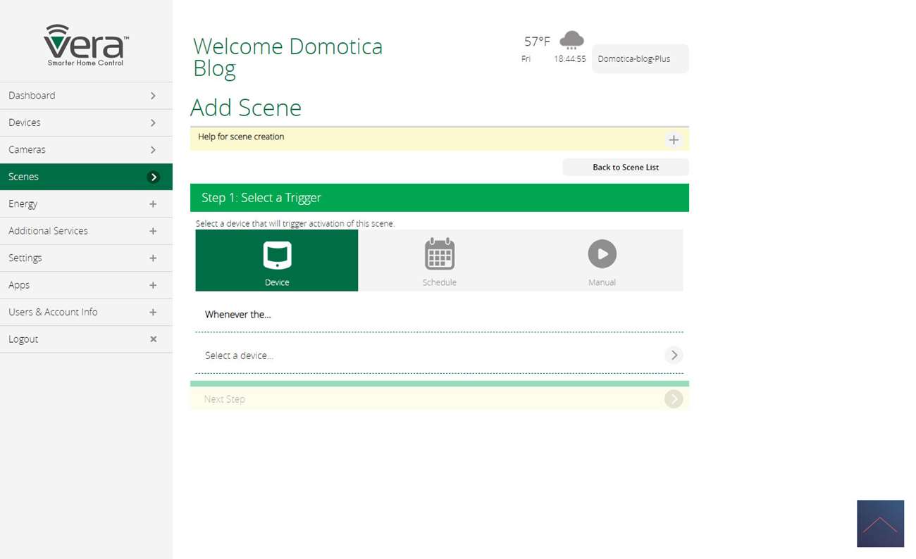Screen dimensions: 916x559
Task: Expand the Help for scene creation panel
Action: (x=674, y=140)
